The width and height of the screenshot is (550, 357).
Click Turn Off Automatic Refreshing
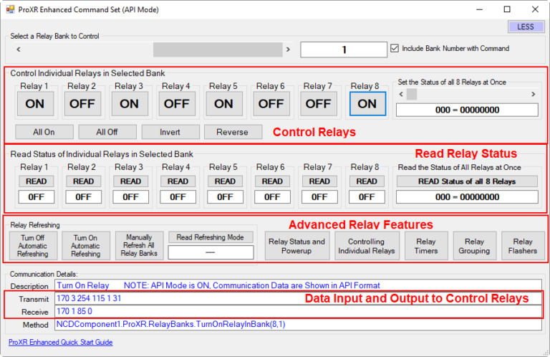click(34, 246)
